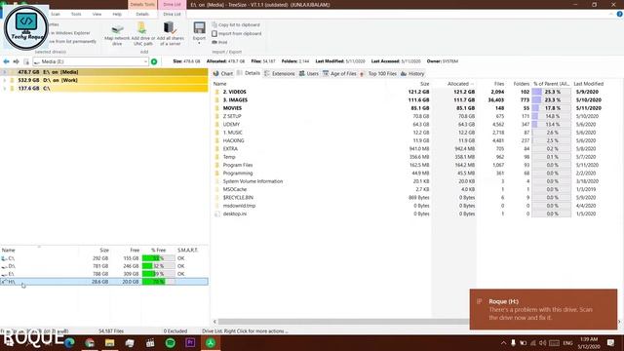This screenshot has width=624, height=351.
Task: Open Chrome from the taskbar
Action: point(90,342)
